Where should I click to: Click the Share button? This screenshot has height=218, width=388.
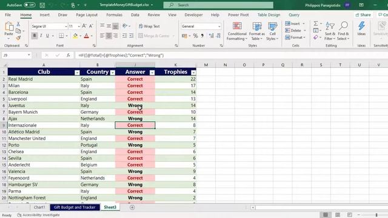363,15
